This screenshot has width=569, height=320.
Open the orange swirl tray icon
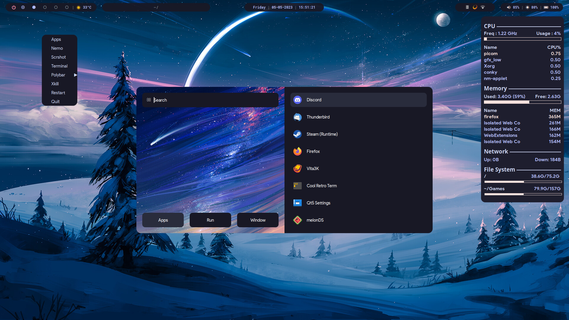475,7
